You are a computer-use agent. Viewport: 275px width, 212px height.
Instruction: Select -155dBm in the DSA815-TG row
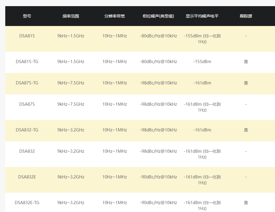tap(202, 62)
